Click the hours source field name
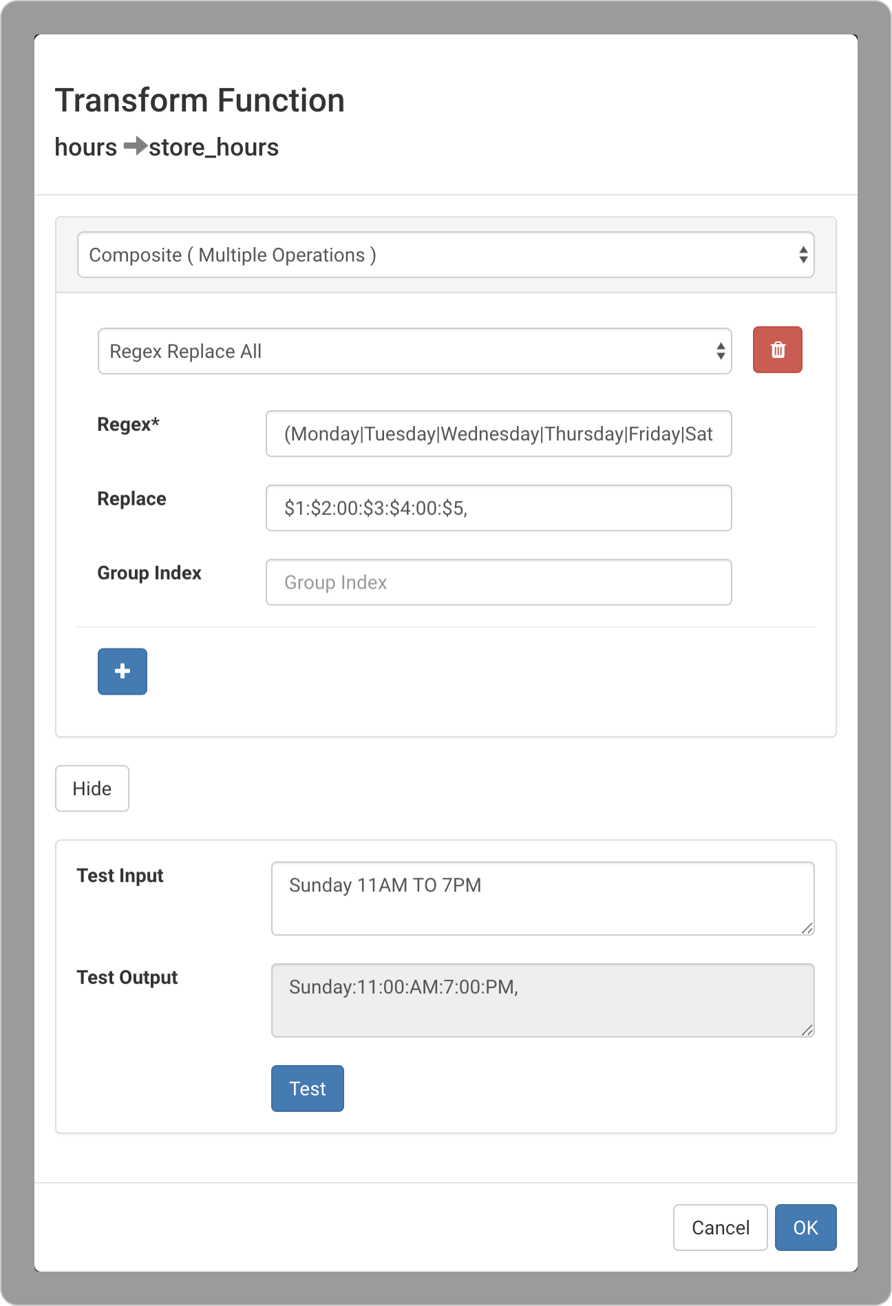This screenshot has height=1306, width=892. pos(86,147)
